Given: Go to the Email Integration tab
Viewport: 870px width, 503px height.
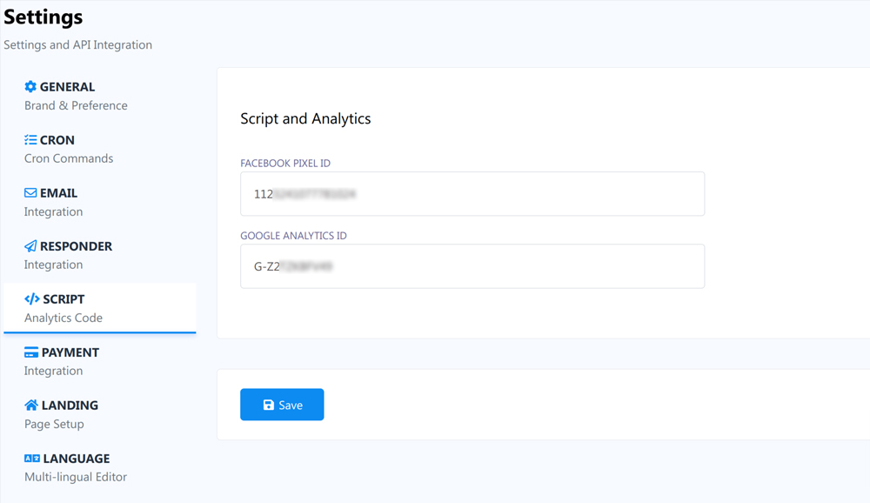Looking at the screenshot, I should [x=54, y=202].
